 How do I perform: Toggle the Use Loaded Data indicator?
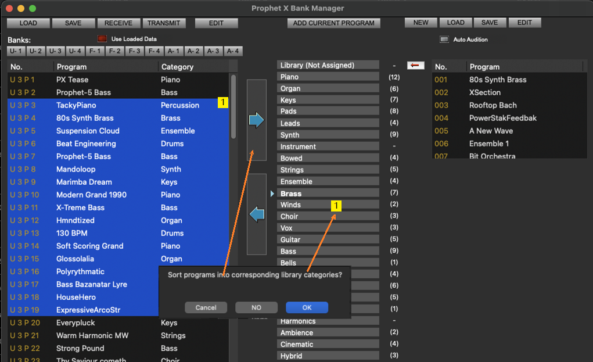pyautogui.click(x=102, y=39)
